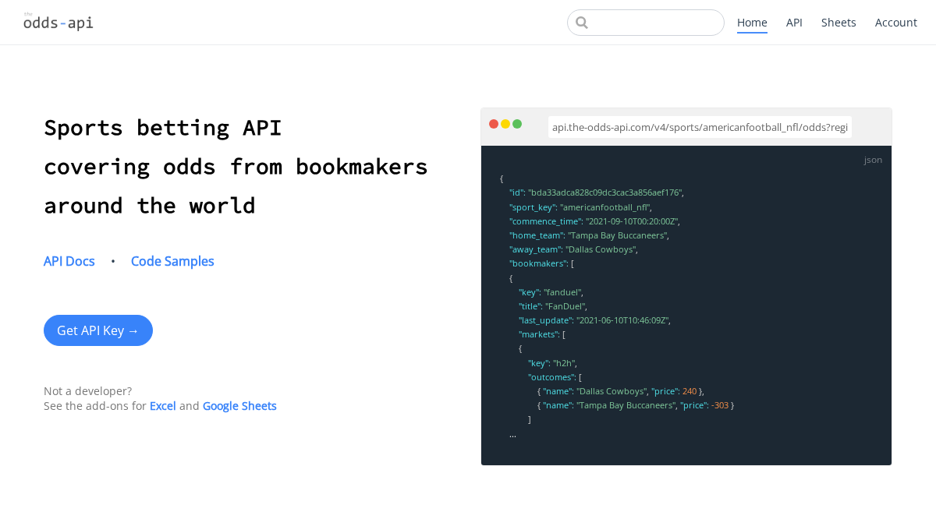Click the "outcomes" line in JSON

(555, 377)
